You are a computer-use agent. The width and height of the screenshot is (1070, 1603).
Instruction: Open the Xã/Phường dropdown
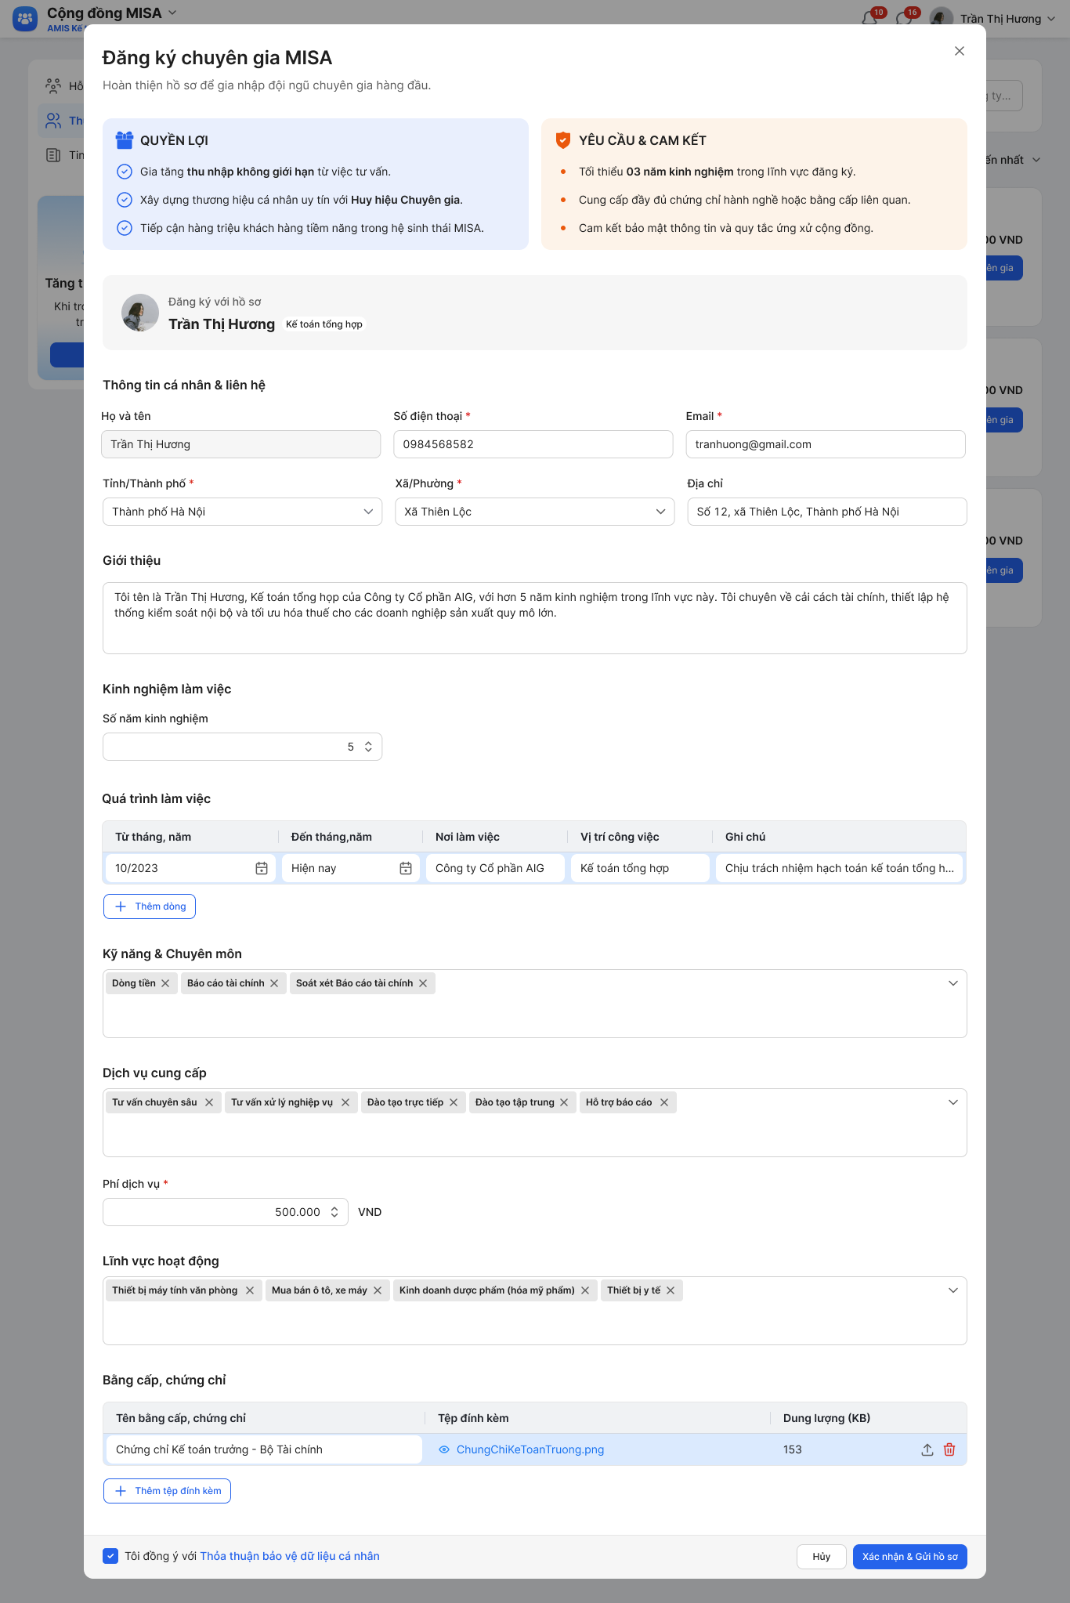tap(534, 512)
